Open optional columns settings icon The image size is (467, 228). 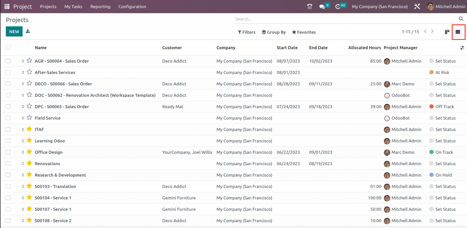click(462, 48)
